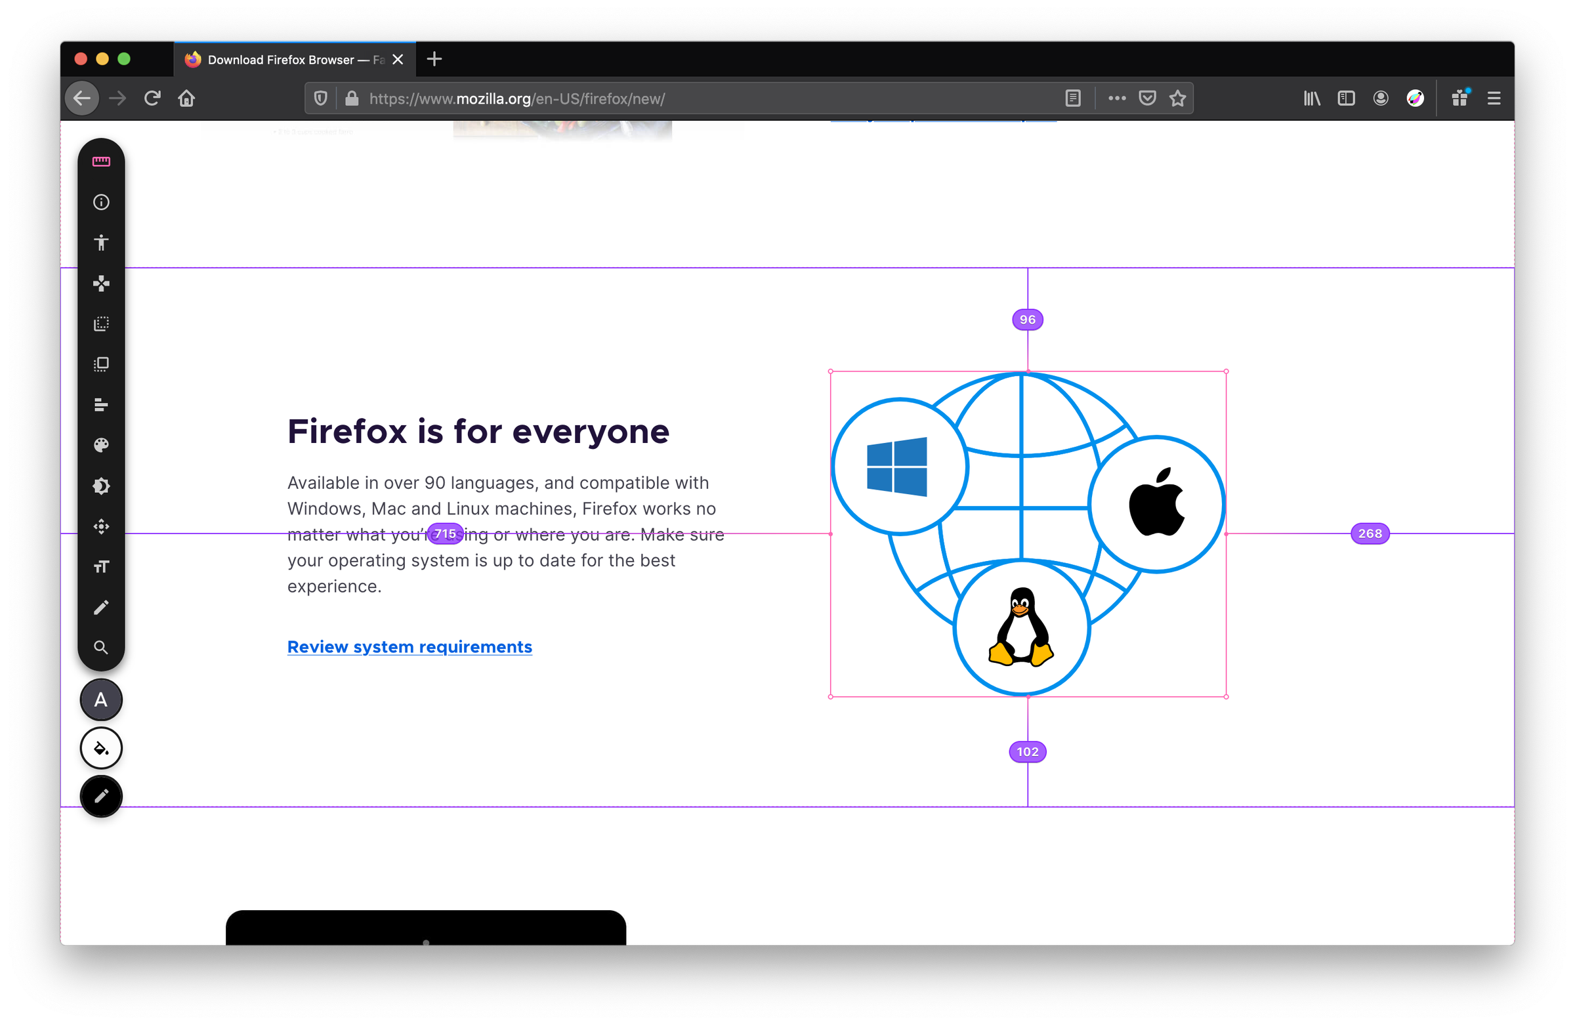Open a new tab
Viewport: 1575px width, 1025px height.
(x=435, y=60)
